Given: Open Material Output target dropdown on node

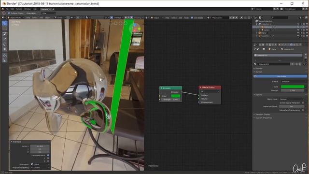Looking at the screenshot, I should click(x=210, y=91).
